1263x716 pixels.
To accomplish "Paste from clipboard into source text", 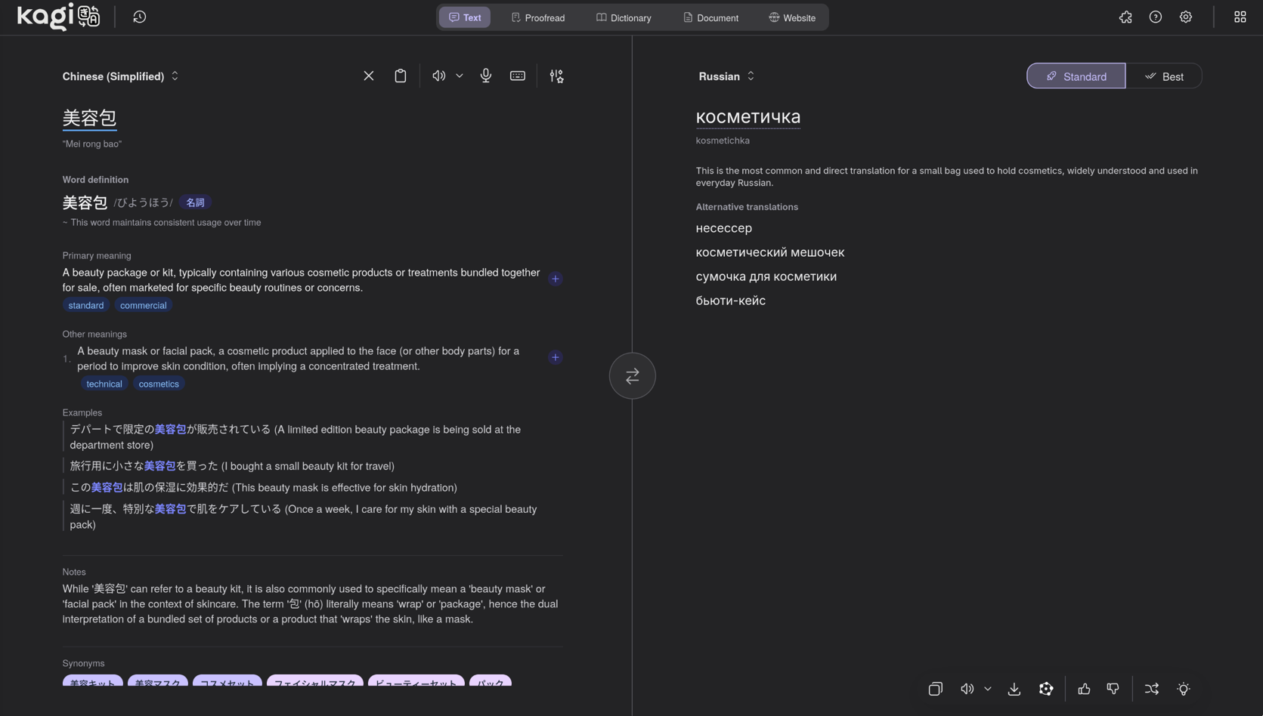I will pyautogui.click(x=400, y=76).
